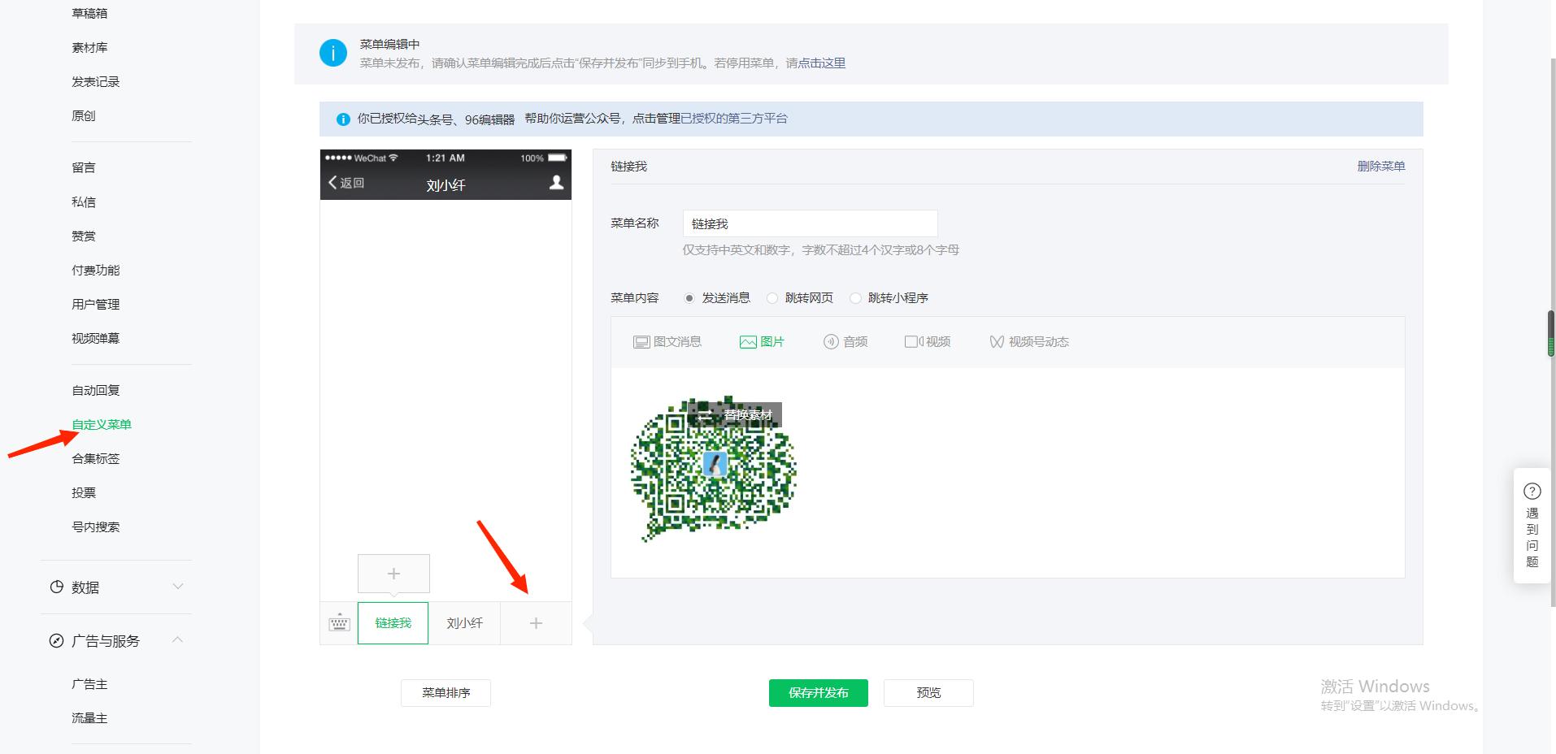The height and width of the screenshot is (754, 1556).
Task: Select the 跳转网页 radio option
Action: coord(771,297)
